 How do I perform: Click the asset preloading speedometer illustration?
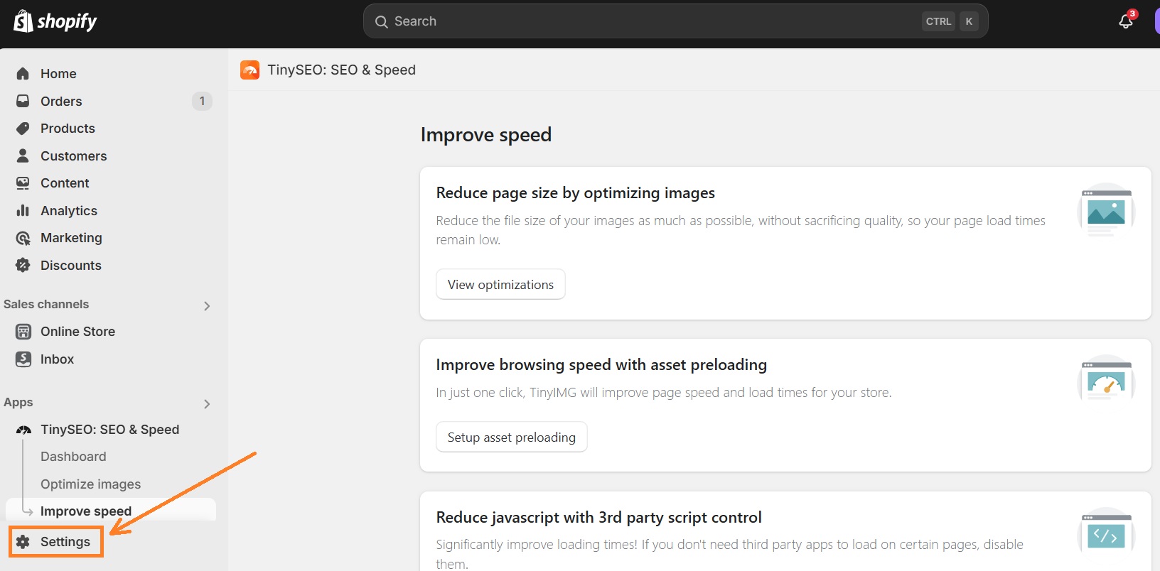click(x=1106, y=379)
